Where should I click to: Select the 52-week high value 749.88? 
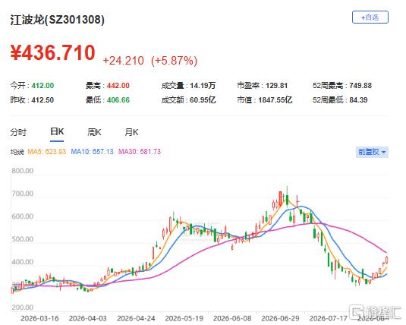pos(360,86)
